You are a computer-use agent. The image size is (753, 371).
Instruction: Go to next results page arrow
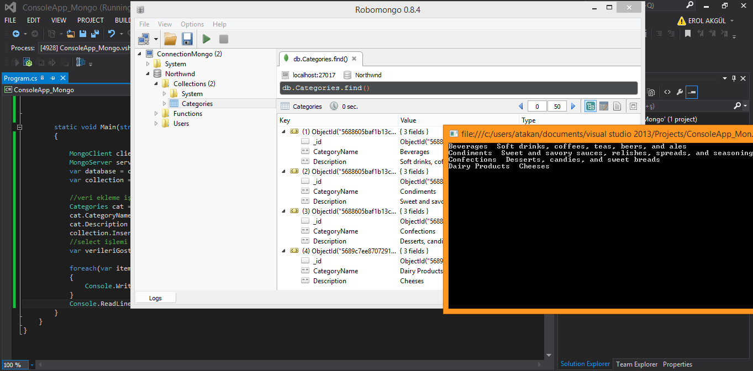point(573,107)
